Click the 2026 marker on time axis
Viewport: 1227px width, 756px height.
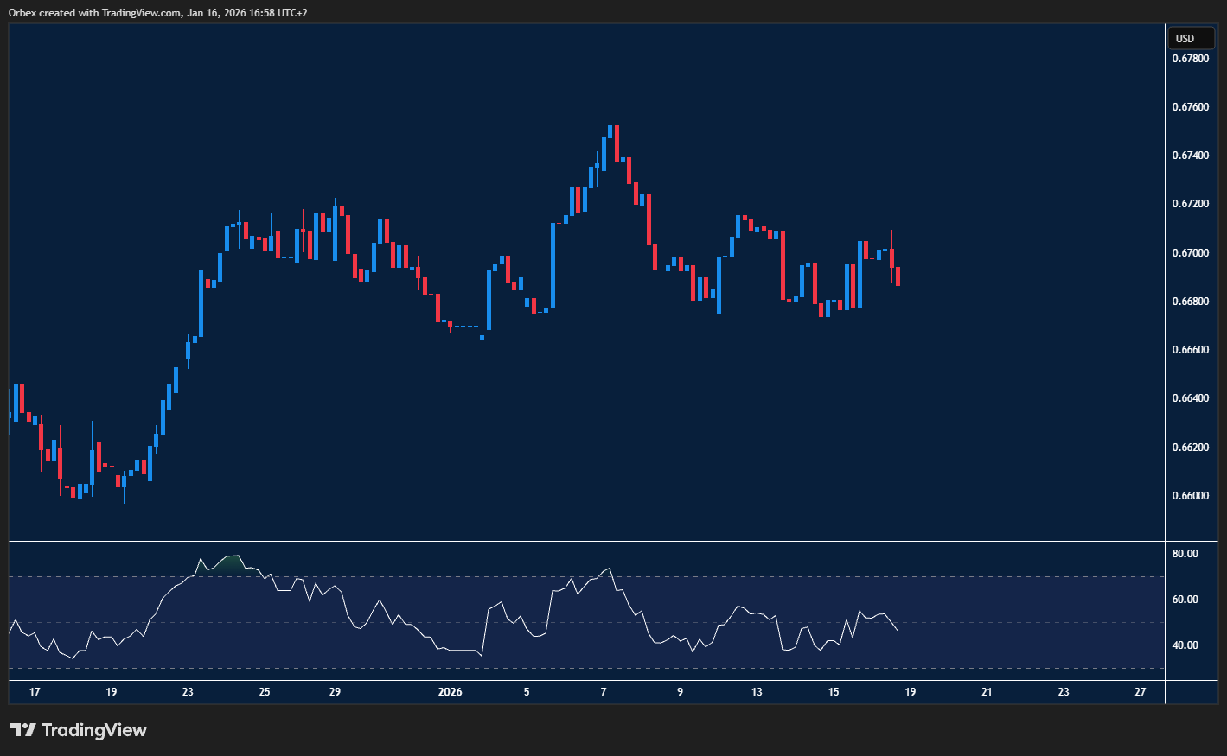point(450,692)
